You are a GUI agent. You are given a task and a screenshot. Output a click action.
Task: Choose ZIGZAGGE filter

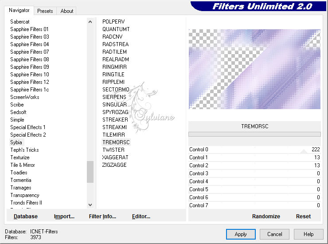click(114, 165)
